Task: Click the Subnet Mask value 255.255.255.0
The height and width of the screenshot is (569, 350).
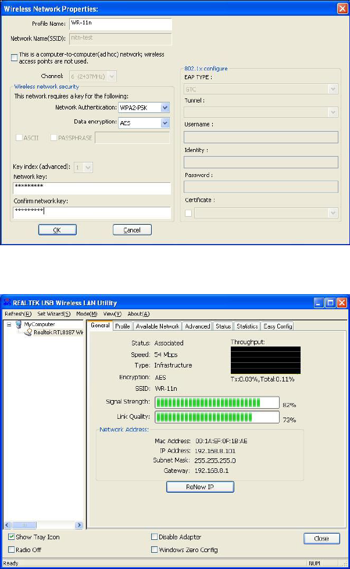Action: coord(215,461)
